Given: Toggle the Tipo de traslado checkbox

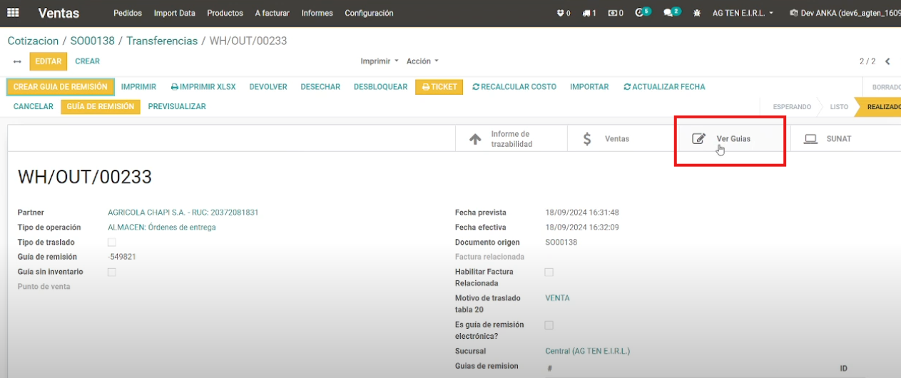Looking at the screenshot, I should [x=111, y=242].
